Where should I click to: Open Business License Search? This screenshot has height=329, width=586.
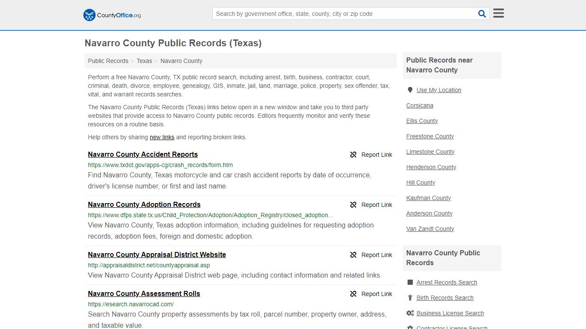pyautogui.click(x=450, y=313)
